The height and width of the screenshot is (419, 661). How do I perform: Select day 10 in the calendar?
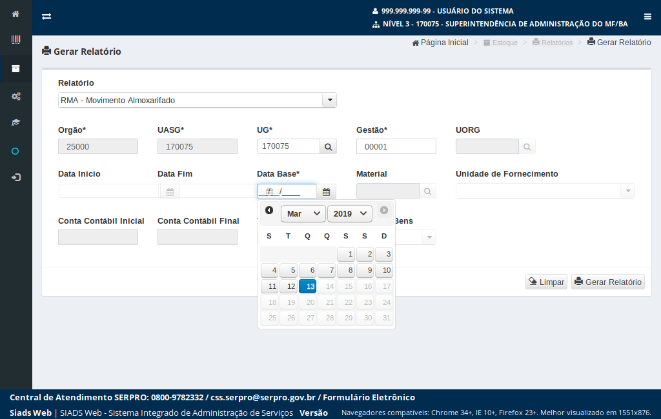(384, 270)
